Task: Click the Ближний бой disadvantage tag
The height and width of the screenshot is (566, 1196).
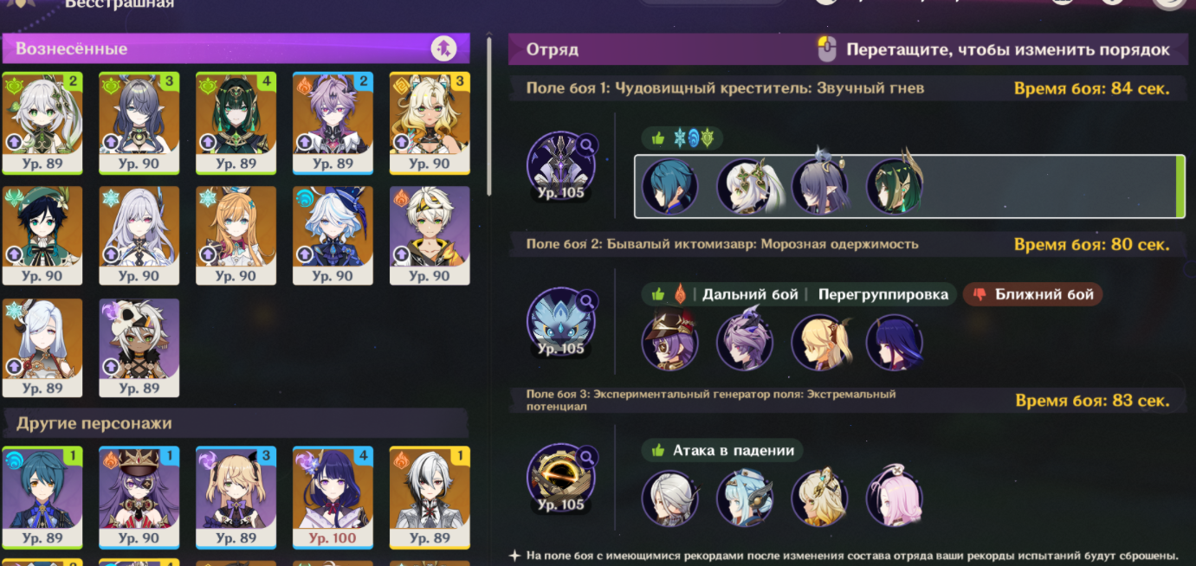Action: [x=1033, y=294]
